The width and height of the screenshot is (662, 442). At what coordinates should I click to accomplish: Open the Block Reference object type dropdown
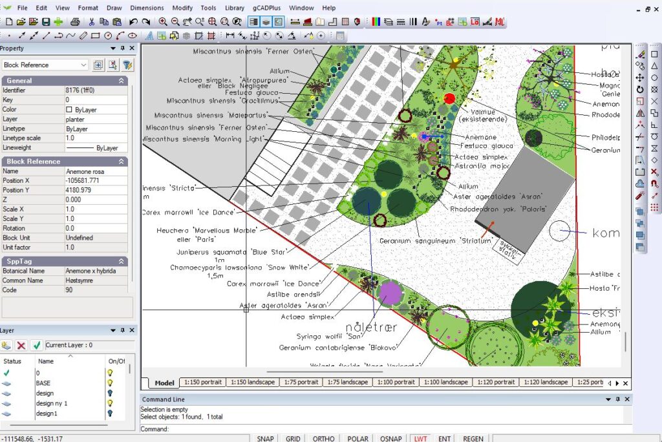83,65
